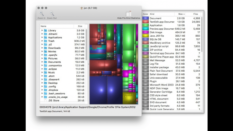This screenshot has height=131, width=233.
Task: Click the home icon in title bar
Action: pyautogui.click(x=82, y=8)
